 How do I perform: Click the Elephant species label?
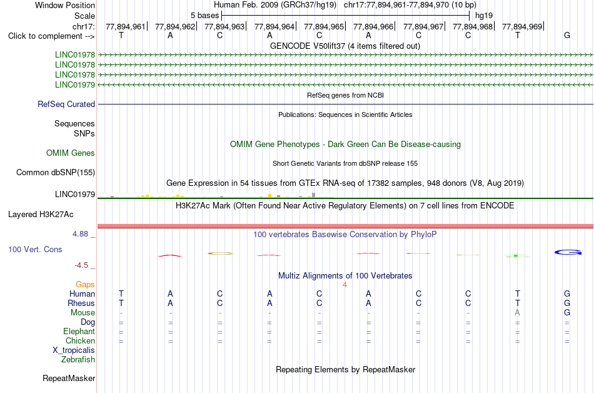(79, 332)
